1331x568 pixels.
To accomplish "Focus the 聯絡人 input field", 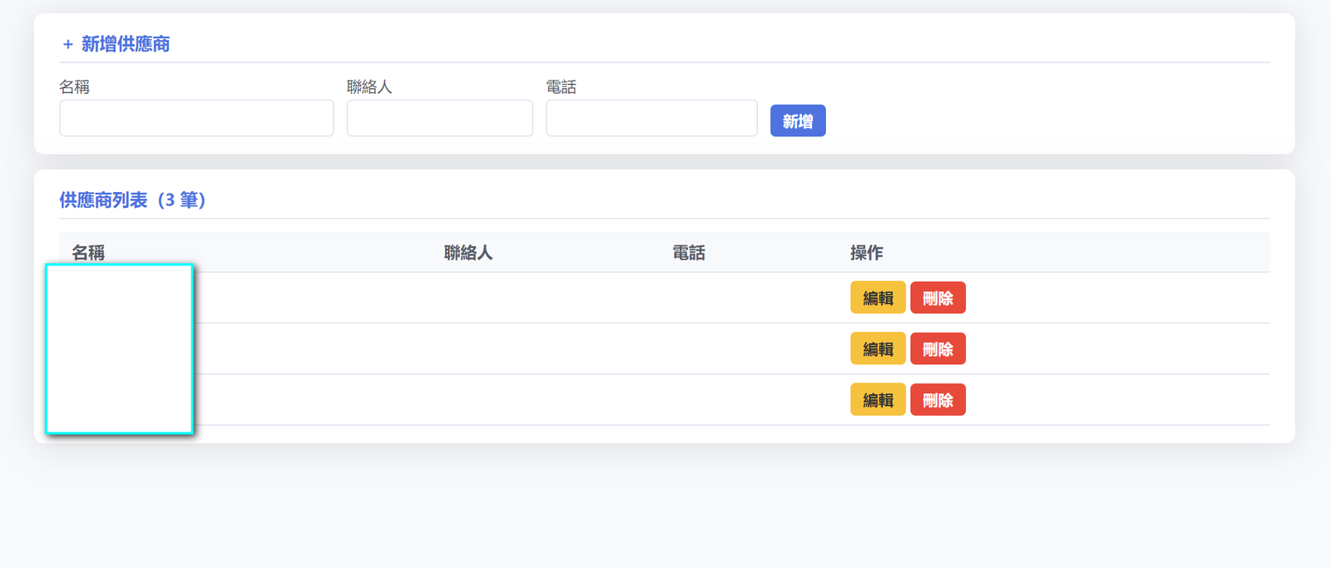I will point(440,118).
